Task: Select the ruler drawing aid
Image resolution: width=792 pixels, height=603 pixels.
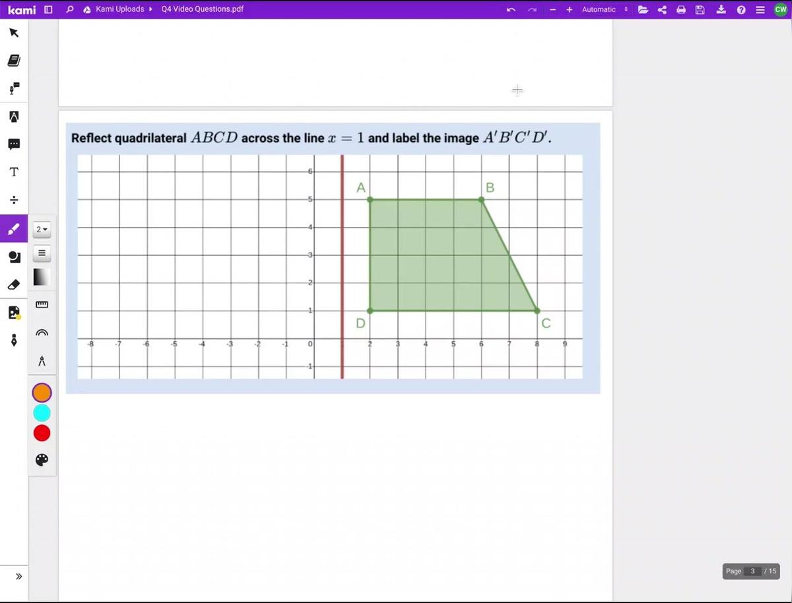Action: click(42, 304)
